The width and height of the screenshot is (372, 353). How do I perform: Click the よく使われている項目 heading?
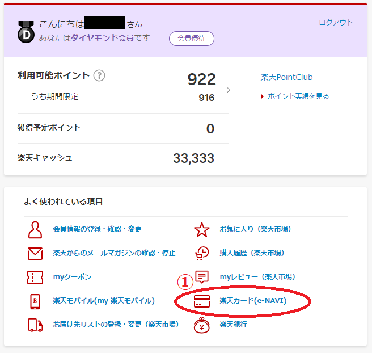click(x=63, y=201)
